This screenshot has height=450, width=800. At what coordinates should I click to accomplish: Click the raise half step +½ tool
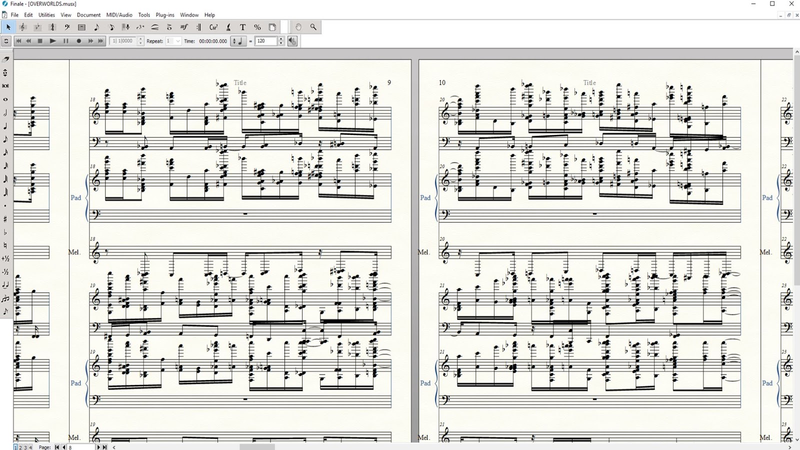[5, 258]
